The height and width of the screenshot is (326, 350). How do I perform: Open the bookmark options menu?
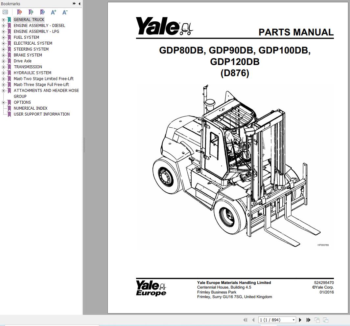(5, 11)
